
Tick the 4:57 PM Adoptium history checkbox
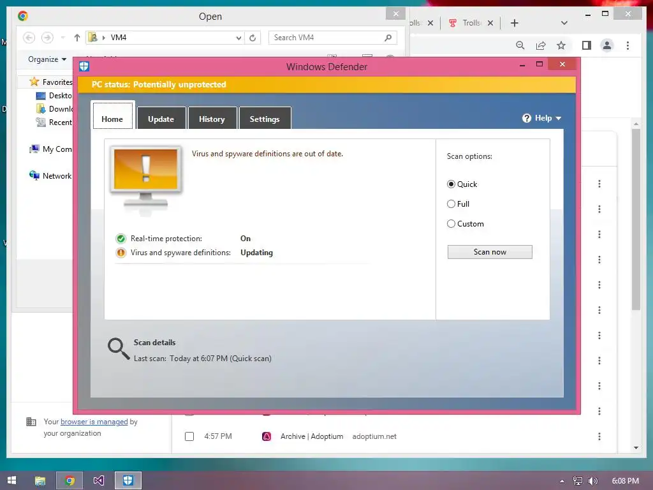coord(189,436)
